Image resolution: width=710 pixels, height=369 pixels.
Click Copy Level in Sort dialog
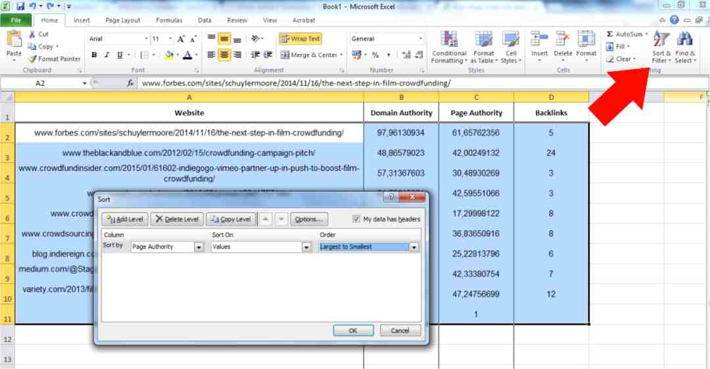click(231, 220)
